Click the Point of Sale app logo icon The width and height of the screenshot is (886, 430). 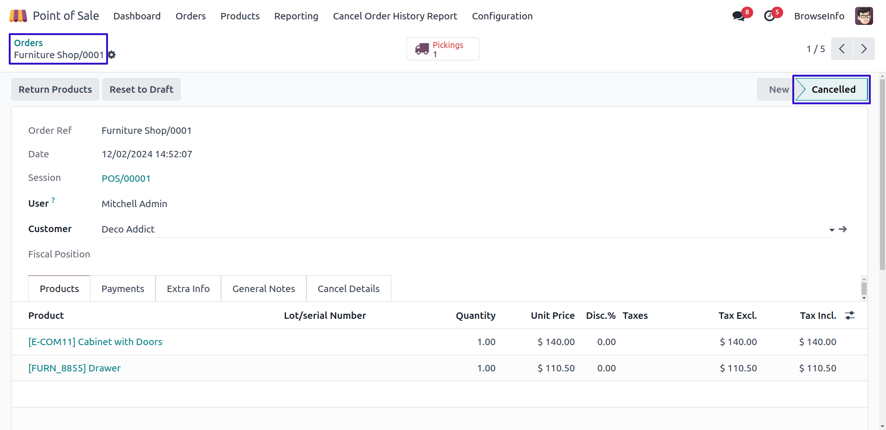(18, 16)
